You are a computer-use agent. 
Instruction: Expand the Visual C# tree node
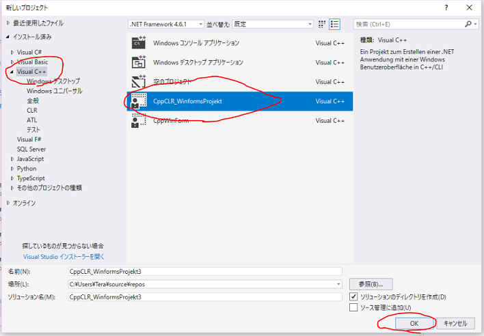[x=12, y=52]
